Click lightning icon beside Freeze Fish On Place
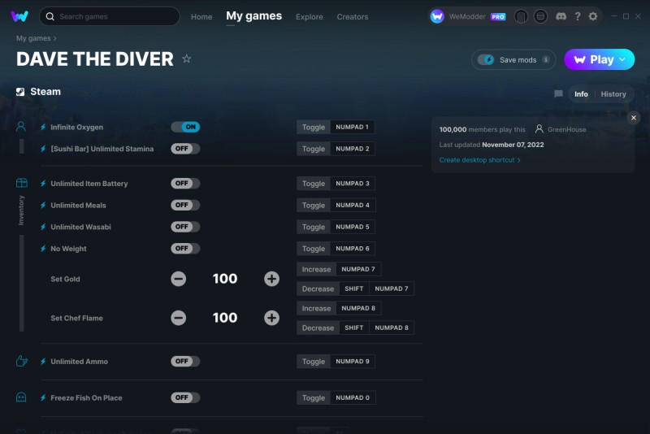This screenshot has width=650, height=434. pos(43,398)
